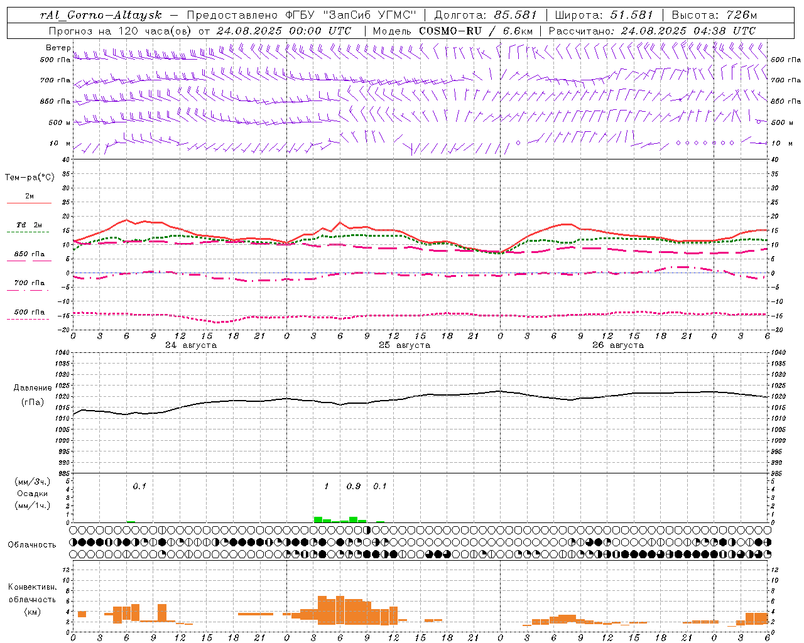The width and height of the screenshot is (804, 643).
Task: Click the date label 24 августа
Action: (x=191, y=345)
